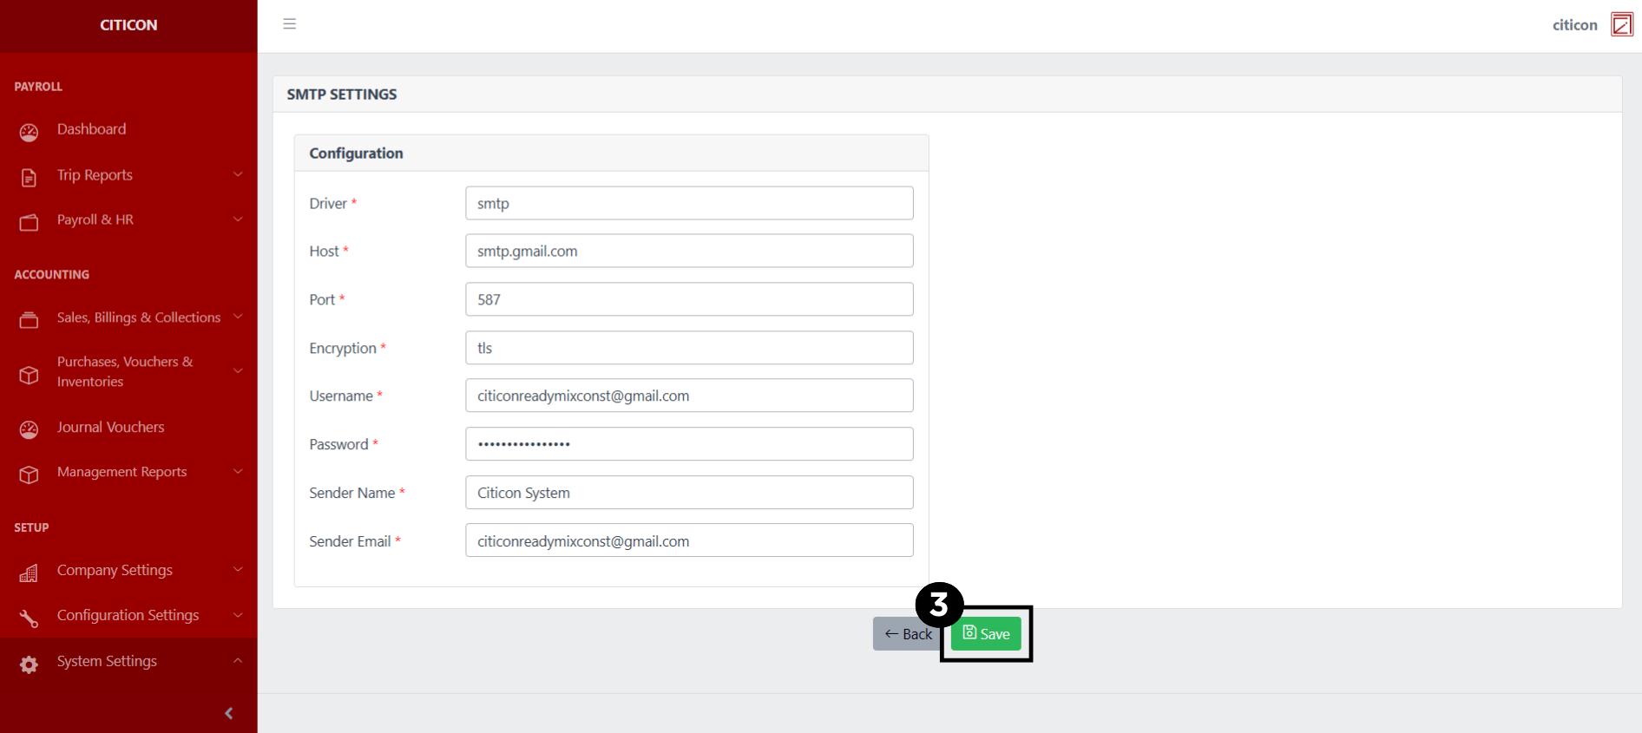Screen dimensions: 1642x733
Task: Expand the Company Settings chevron
Action: (238, 569)
